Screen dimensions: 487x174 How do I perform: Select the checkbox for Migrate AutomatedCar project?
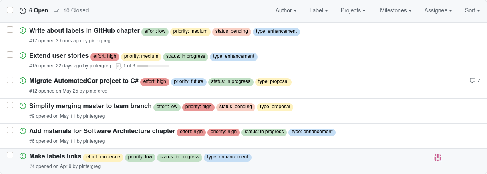click(10, 80)
